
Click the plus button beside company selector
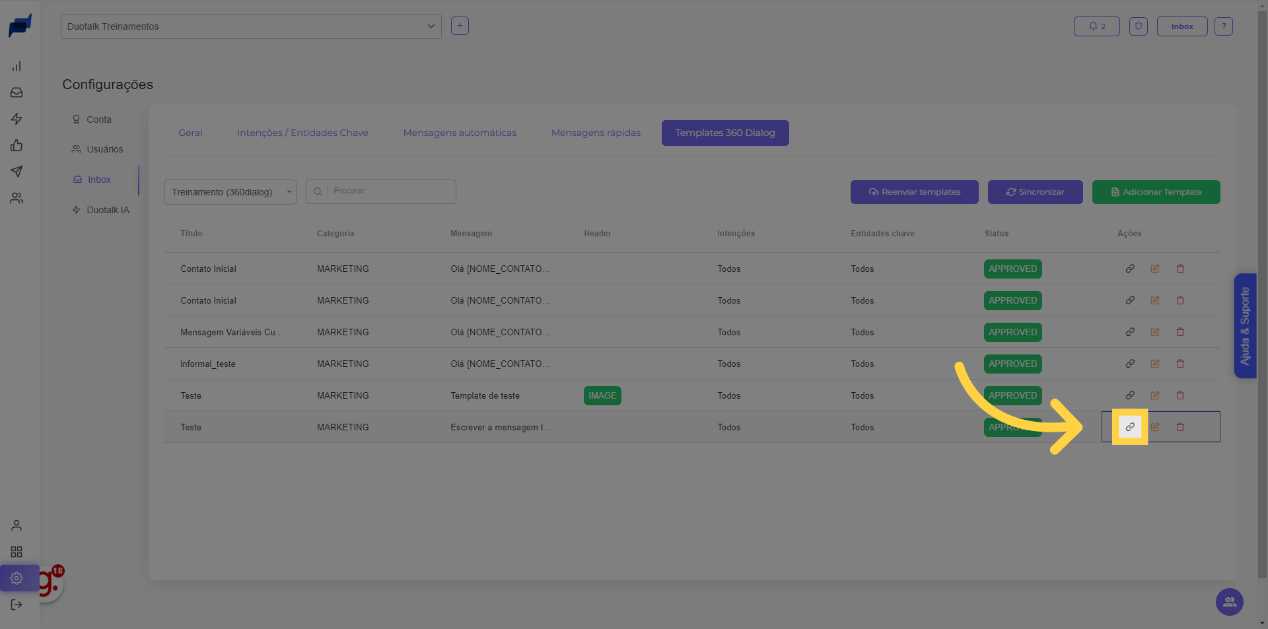[460, 26]
